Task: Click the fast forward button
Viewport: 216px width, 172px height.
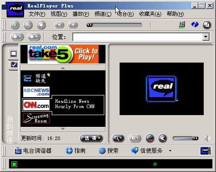Action: [73, 25]
